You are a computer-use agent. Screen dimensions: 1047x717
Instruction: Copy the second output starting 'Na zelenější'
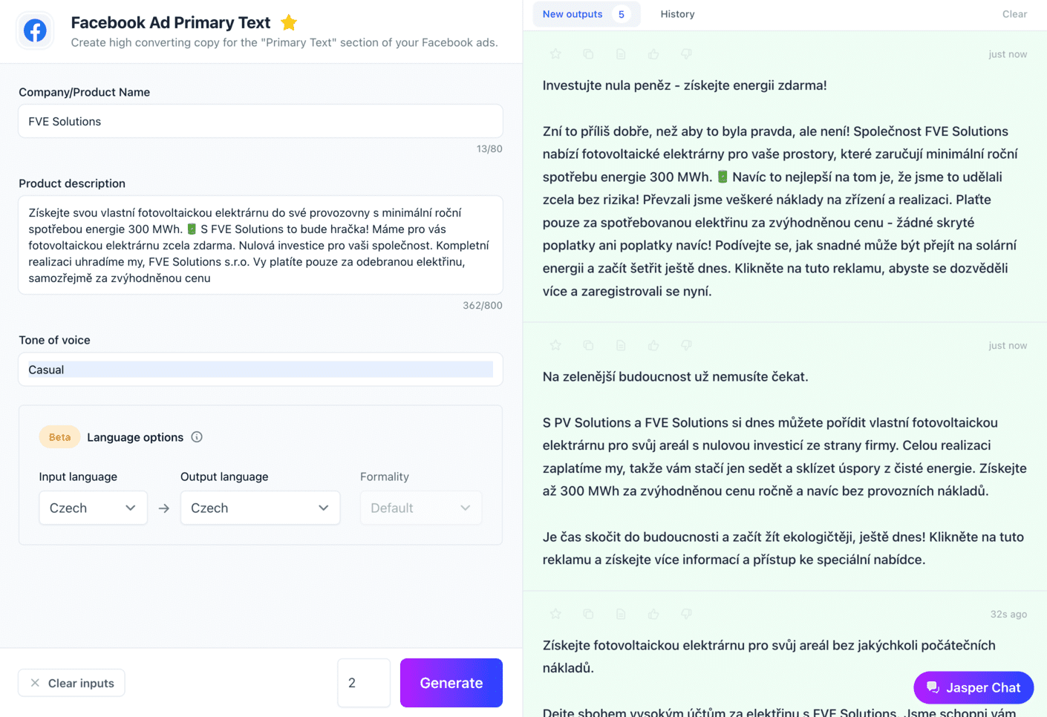588,345
